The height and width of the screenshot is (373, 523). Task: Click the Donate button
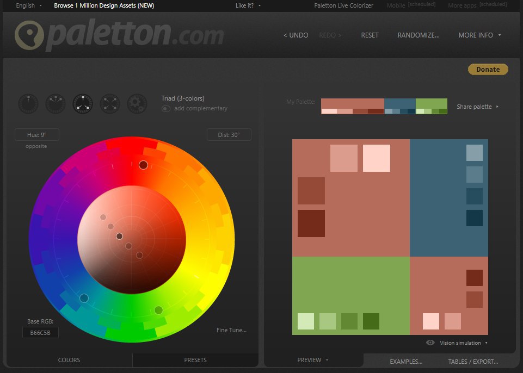click(488, 70)
